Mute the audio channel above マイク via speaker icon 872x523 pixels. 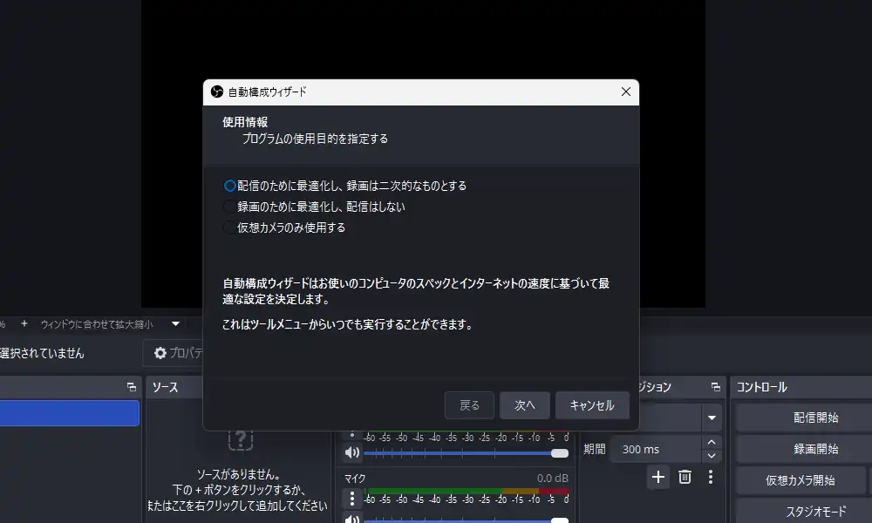pyautogui.click(x=351, y=452)
